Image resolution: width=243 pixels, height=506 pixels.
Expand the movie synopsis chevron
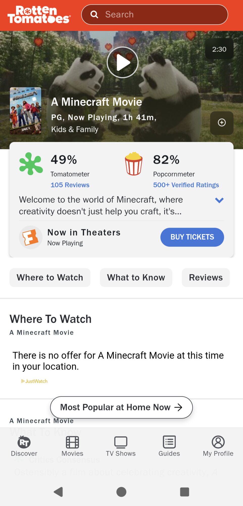point(219,200)
